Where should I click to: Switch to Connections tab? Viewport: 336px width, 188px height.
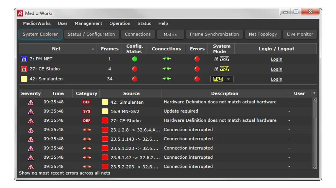coord(138,34)
